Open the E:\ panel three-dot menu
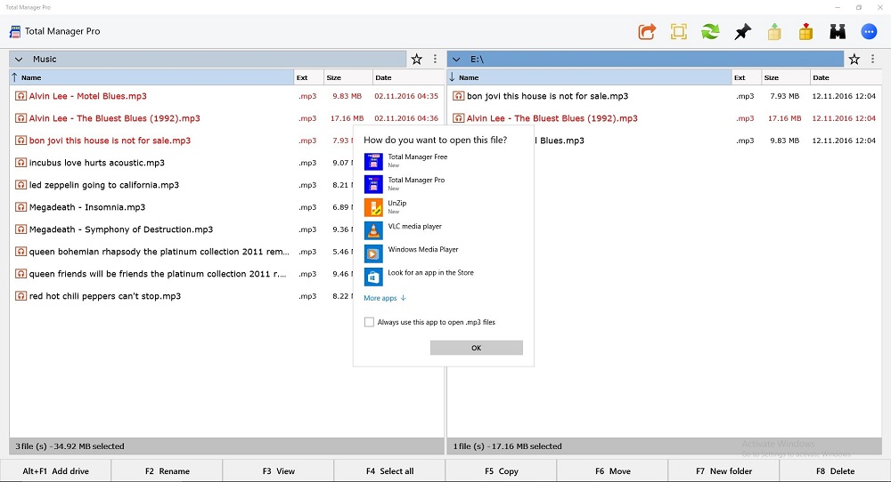The width and height of the screenshot is (891, 482). pos(873,59)
